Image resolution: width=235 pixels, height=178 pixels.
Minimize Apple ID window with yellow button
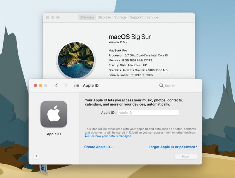41,85
